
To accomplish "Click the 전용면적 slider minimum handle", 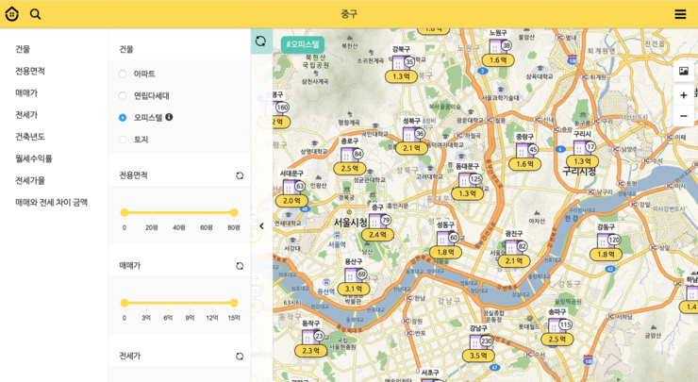I will point(125,213).
